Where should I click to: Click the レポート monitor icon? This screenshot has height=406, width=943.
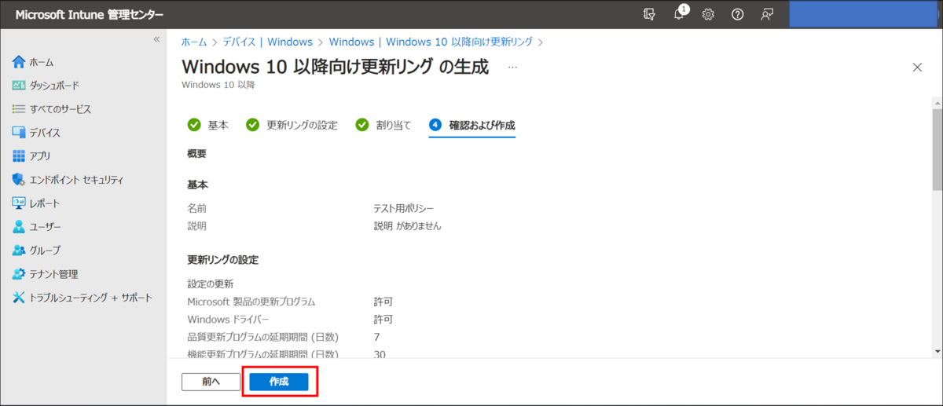[19, 203]
